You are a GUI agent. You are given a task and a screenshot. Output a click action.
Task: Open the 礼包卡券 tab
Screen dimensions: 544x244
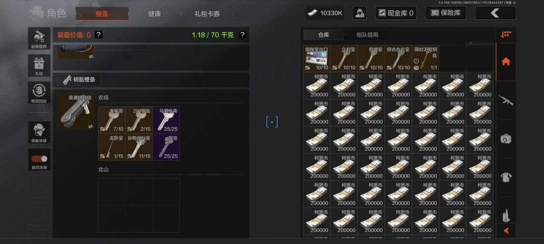click(207, 14)
